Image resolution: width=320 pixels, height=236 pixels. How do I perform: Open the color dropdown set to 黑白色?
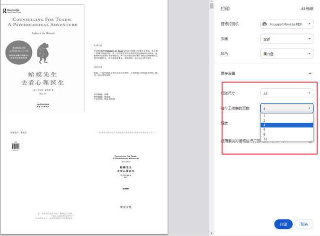(287, 54)
